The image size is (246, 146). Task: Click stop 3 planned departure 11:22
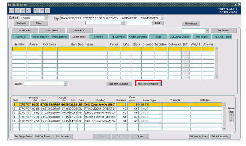(x=44, y=113)
